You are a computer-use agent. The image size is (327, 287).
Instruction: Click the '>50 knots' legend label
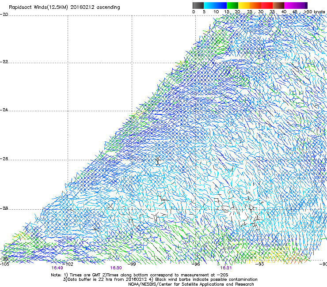coord(315,12)
